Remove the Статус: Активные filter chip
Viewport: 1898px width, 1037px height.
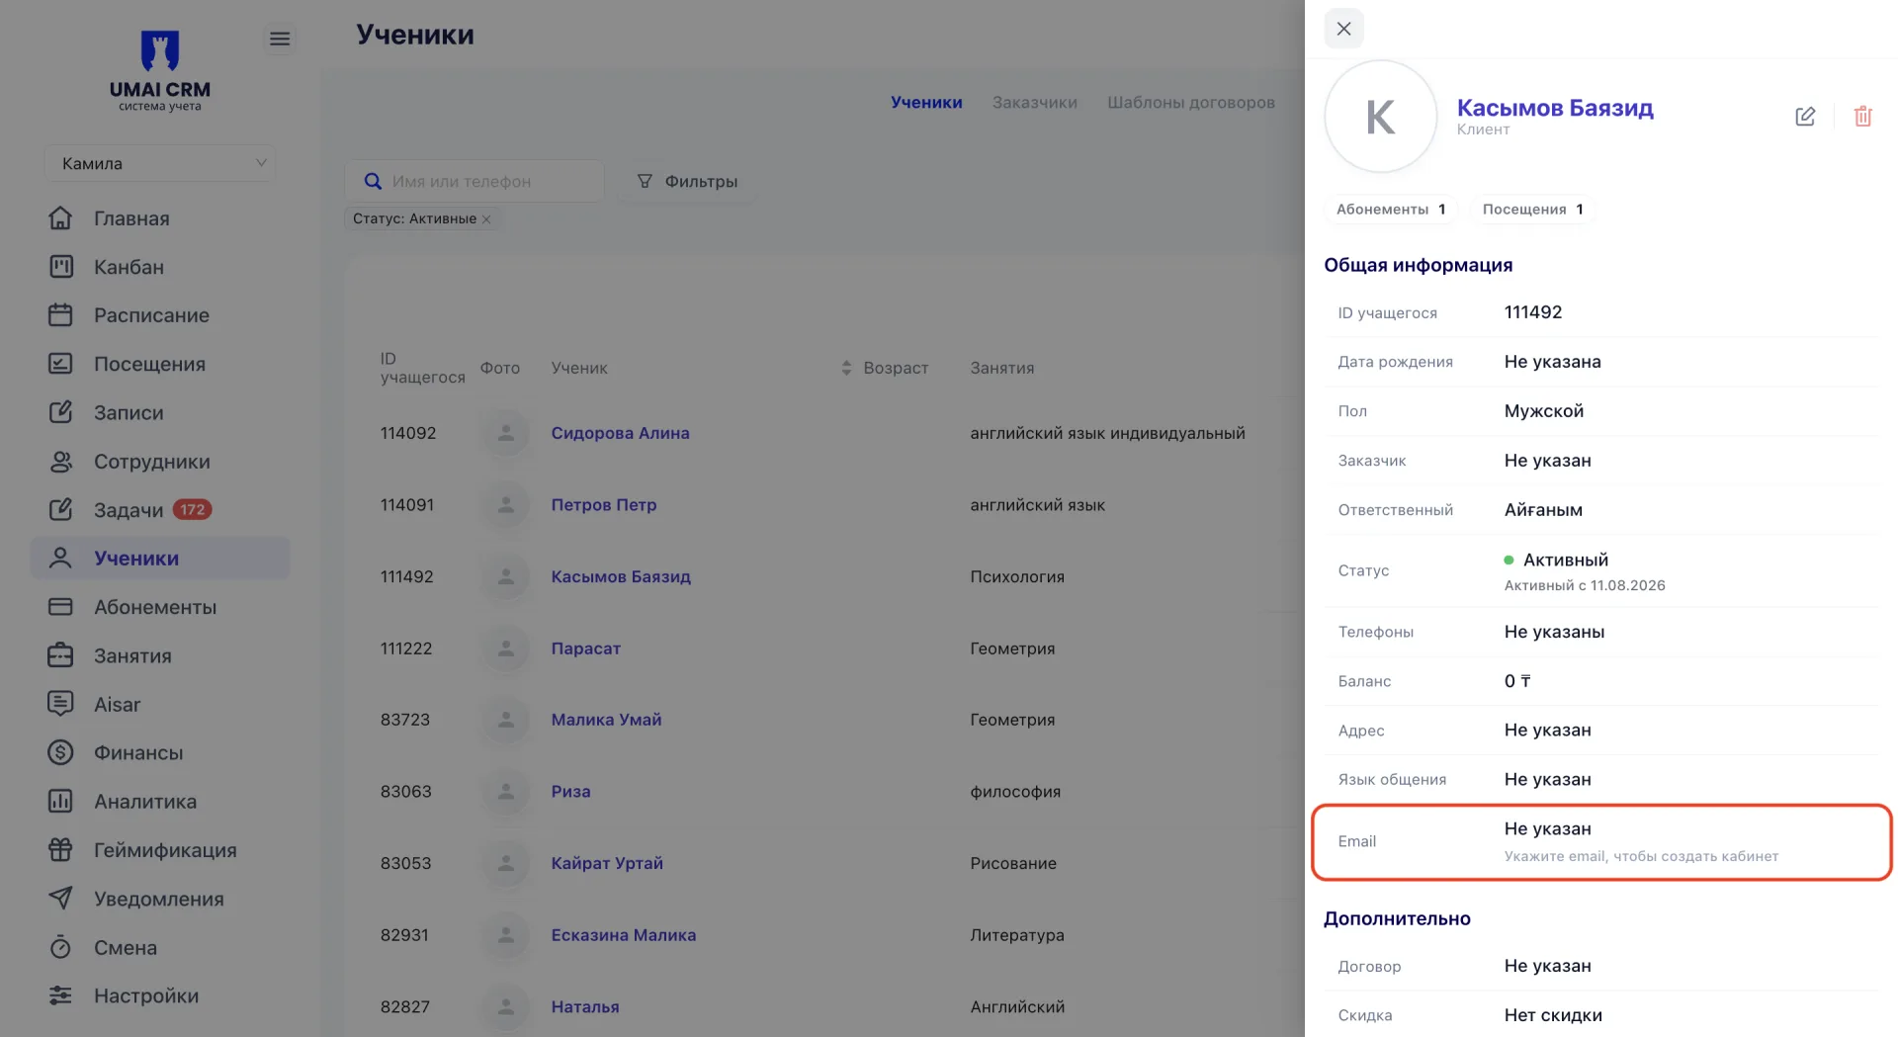tap(486, 219)
